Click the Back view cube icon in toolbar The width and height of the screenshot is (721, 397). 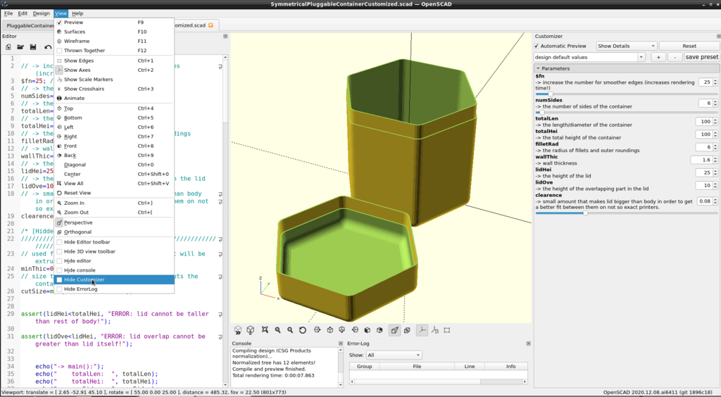(380, 330)
